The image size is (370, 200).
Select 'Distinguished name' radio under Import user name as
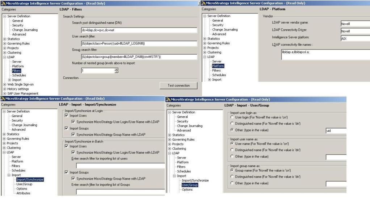[232, 150]
